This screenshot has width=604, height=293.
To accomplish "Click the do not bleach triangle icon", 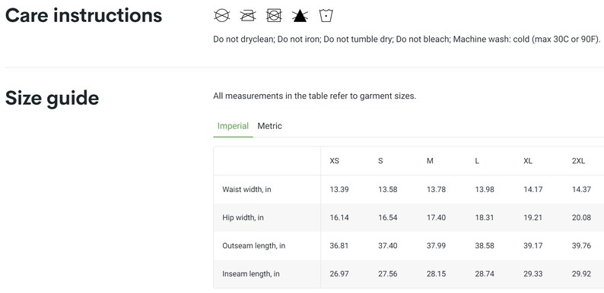I will click(300, 16).
